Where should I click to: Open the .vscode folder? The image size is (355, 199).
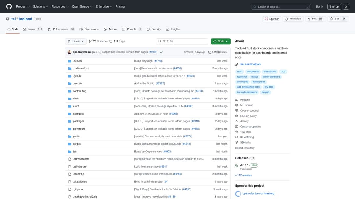(78, 83)
